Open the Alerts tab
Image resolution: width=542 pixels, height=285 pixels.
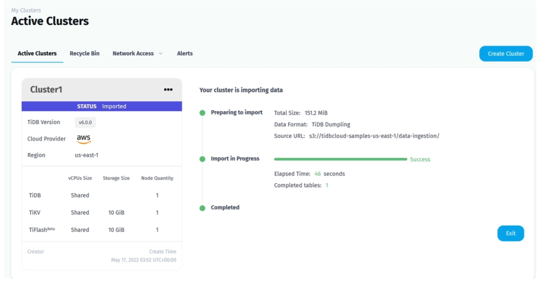pyautogui.click(x=185, y=54)
